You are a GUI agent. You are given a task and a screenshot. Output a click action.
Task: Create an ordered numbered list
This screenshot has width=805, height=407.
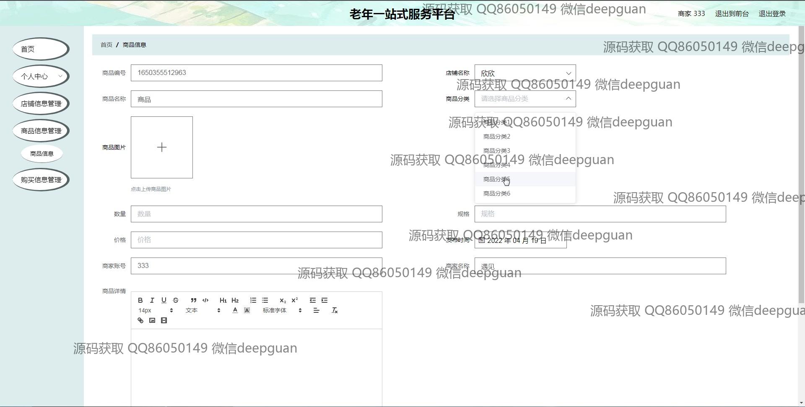coord(253,300)
